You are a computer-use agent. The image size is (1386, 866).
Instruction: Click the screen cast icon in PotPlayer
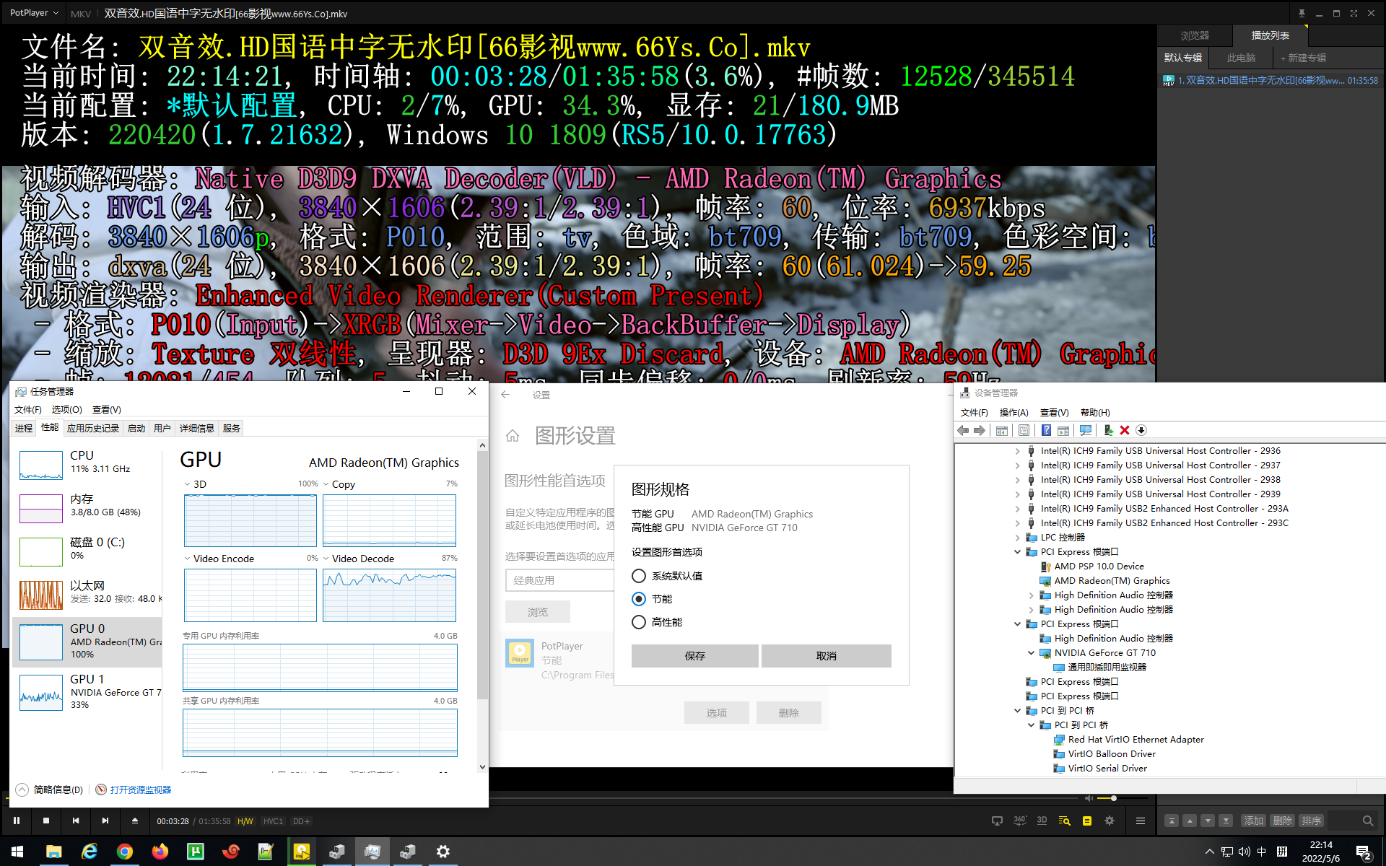tap(997, 821)
